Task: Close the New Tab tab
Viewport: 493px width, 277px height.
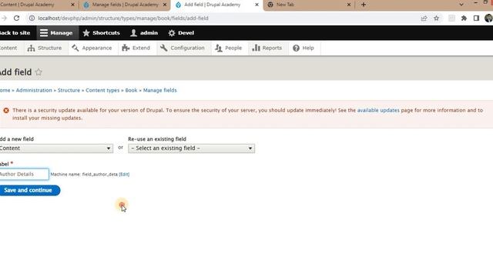Action: pyautogui.click(x=349, y=5)
